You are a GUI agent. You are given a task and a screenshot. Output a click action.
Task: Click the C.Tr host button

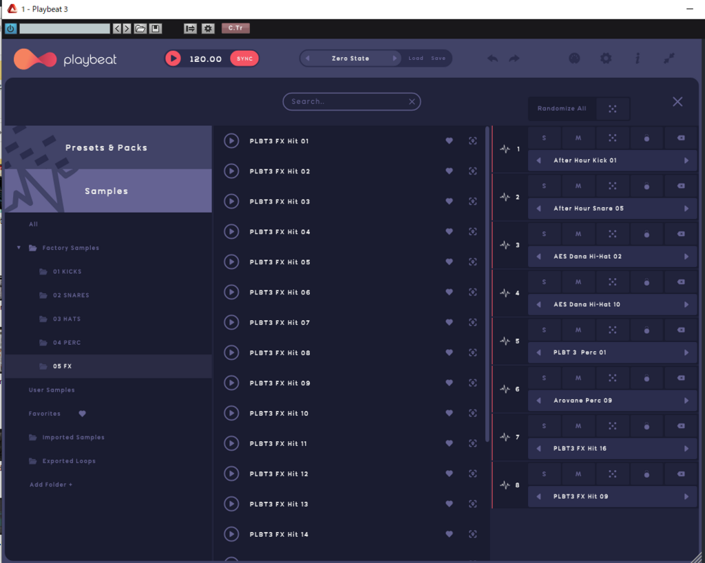click(x=235, y=28)
